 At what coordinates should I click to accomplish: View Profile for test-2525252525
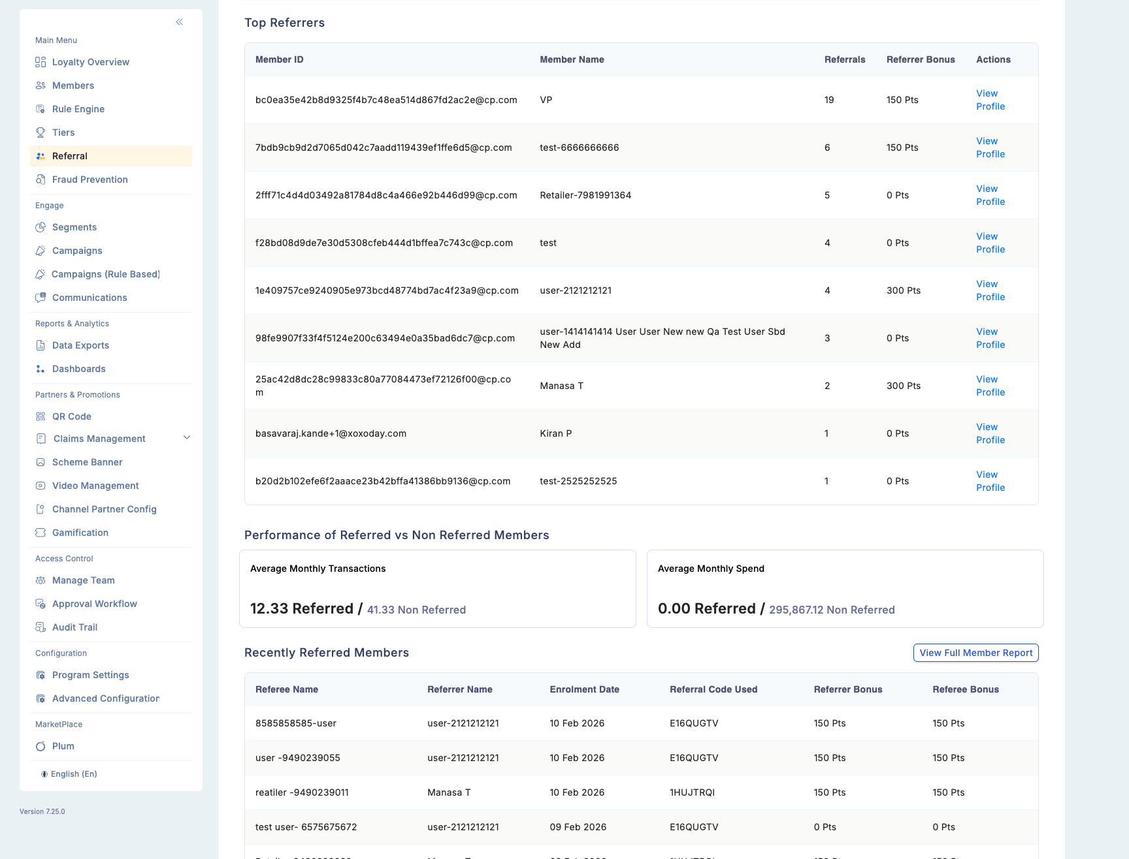pos(990,481)
